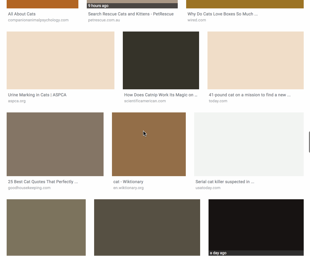Click the 'a day ago' label

point(218,253)
